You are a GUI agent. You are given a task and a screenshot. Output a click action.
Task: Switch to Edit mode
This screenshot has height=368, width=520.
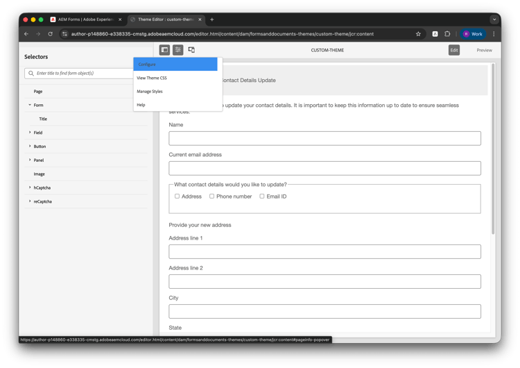454,50
